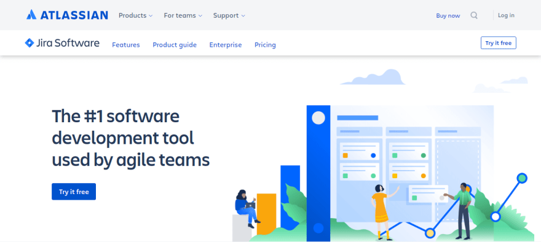Image resolution: width=541 pixels, height=242 pixels.
Task: Click the Atlassian logo
Action: pos(67,15)
